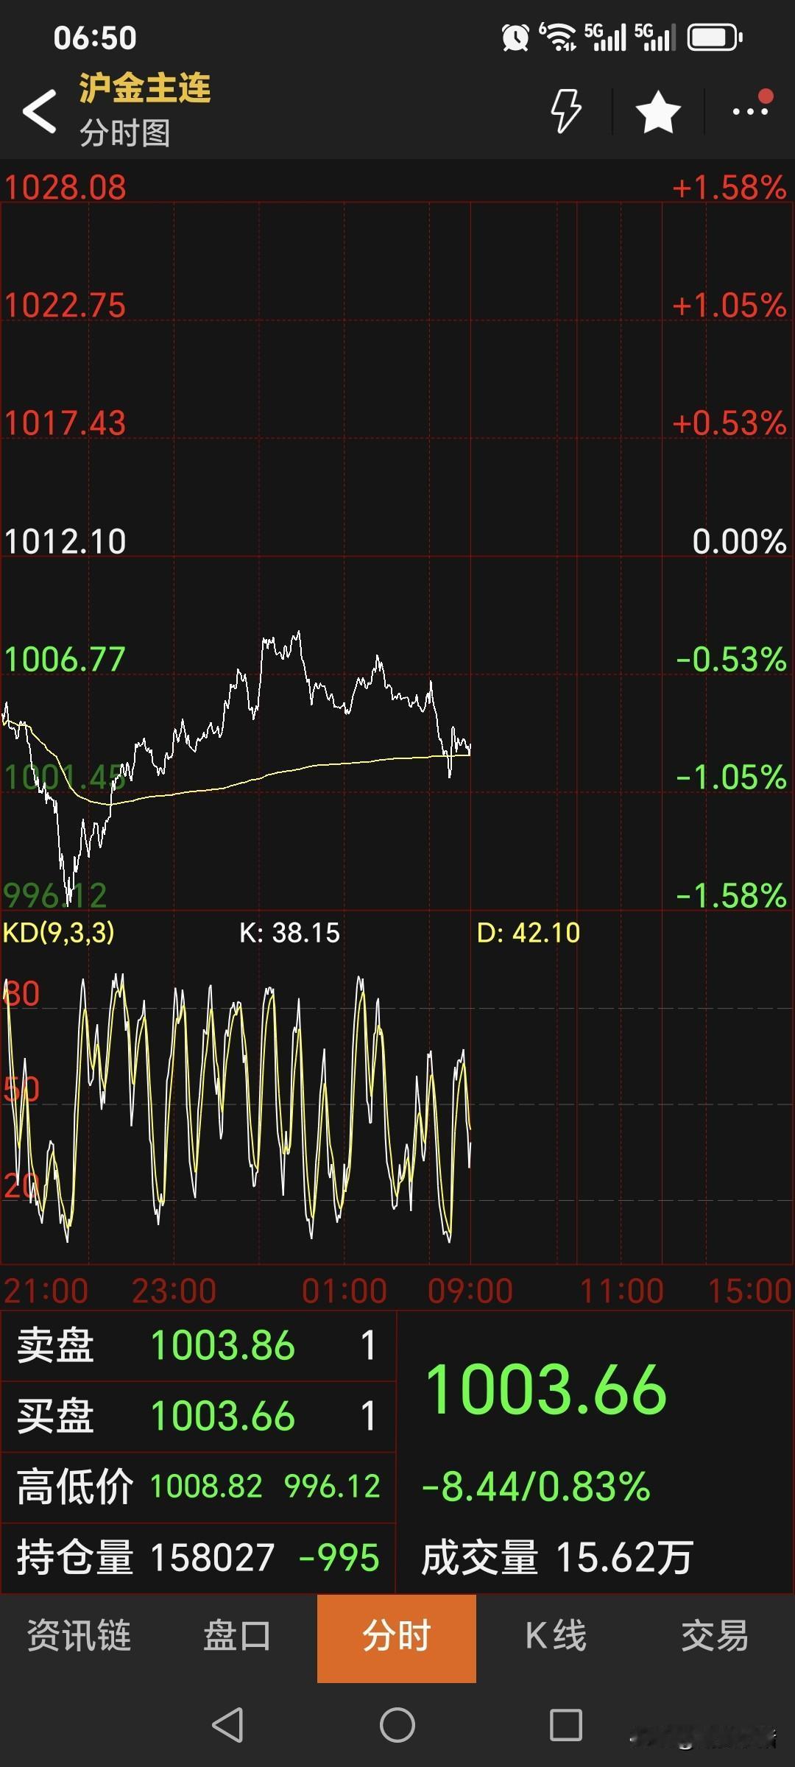The image size is (795, 1767).
Task: Tap the D: 42.10 value
Action: (x=529, y=933)
